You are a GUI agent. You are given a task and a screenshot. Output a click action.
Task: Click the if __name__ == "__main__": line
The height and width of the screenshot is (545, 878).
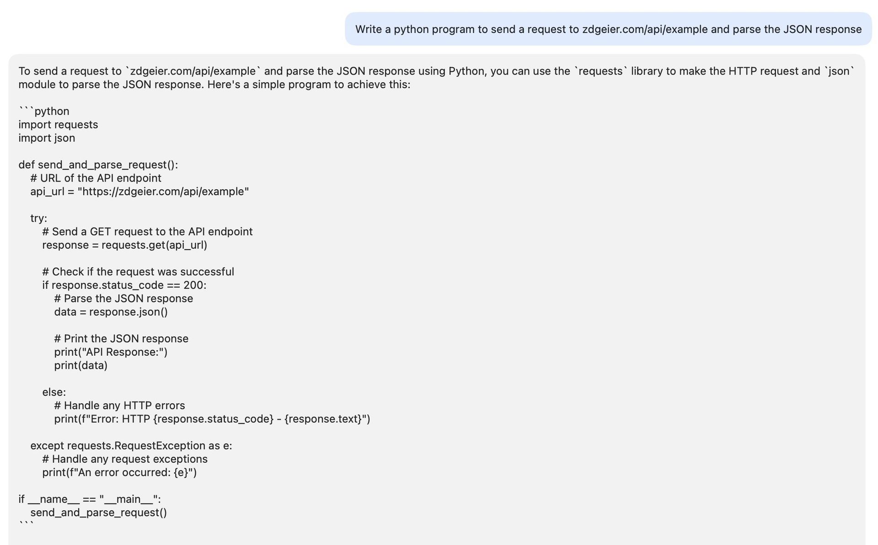point(89,499)
